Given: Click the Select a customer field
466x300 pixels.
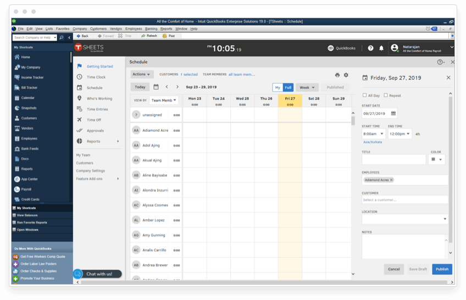Looking at the screenshot, I should [x=405, y=200].
